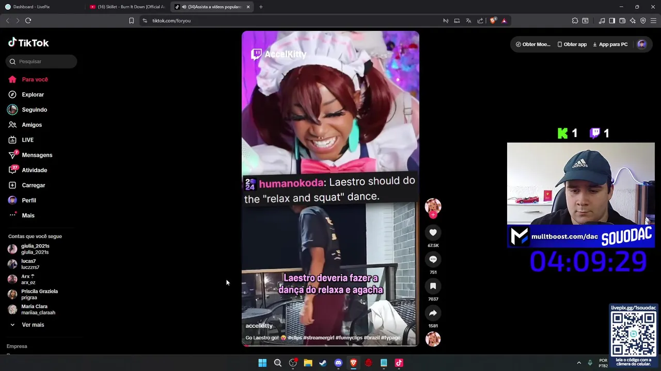Open the Brave VPN shield icon

(x=643, y=21)
